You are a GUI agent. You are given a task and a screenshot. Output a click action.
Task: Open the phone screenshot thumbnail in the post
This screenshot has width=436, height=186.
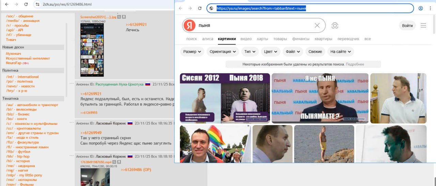(x=92, y=50)
